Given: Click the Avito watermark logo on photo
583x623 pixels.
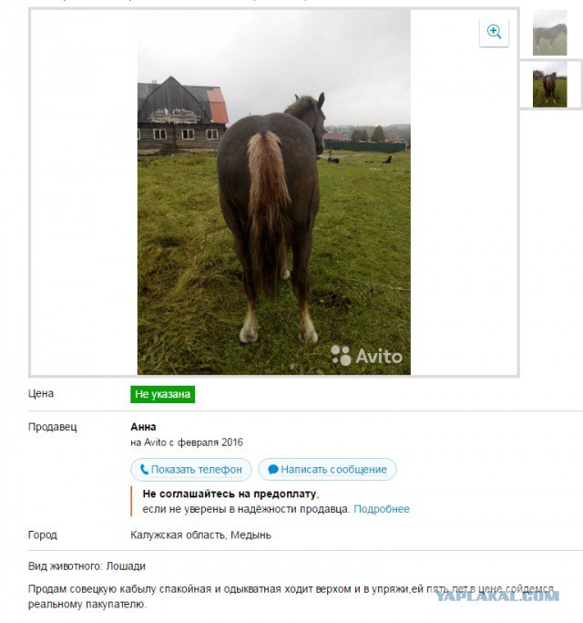Looking at the screenshot, I should pos(366,355).
